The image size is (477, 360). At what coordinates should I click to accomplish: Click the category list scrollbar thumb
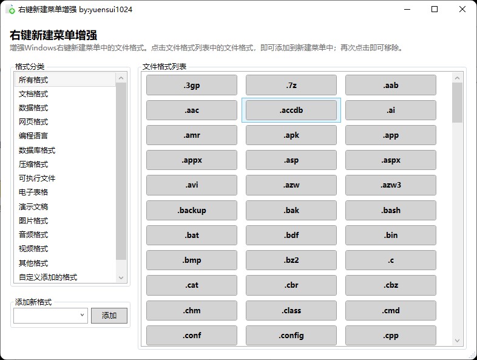[121, 171]
